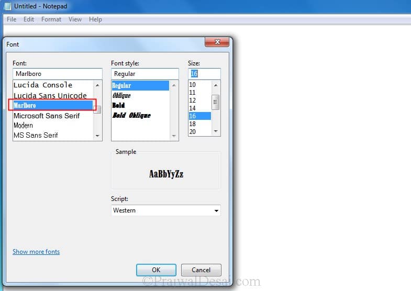Open the Format menu
The height and width of the screenshot is (291, 411).
[x=51, y=19]
